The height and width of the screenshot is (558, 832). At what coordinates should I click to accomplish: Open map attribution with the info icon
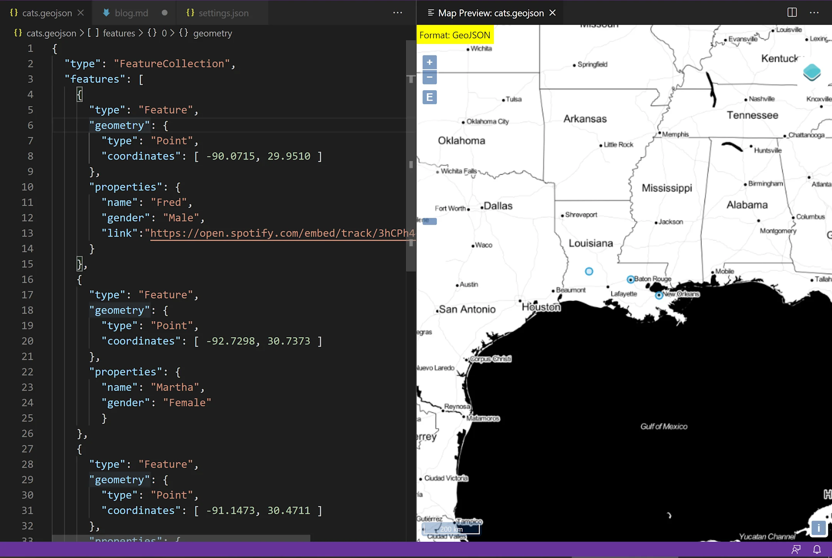pyautogui.click(x=818, y=528)
